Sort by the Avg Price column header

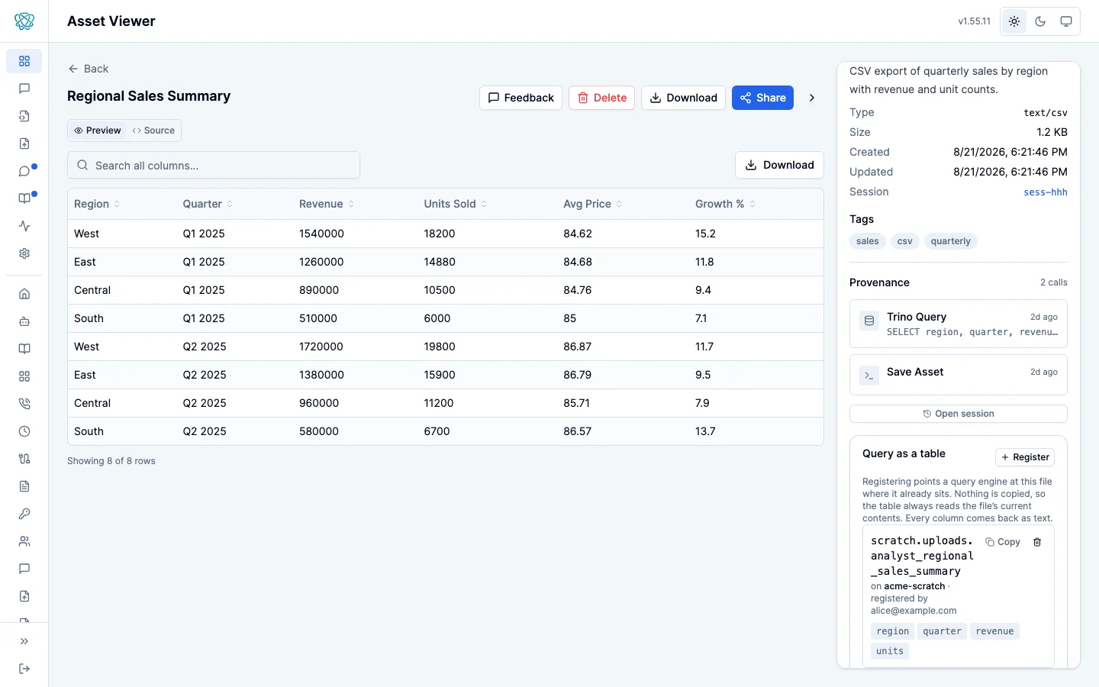click(593, 204)
